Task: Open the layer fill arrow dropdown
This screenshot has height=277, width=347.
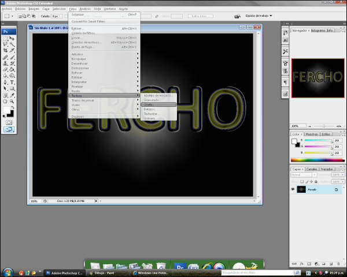Action: 343,182
